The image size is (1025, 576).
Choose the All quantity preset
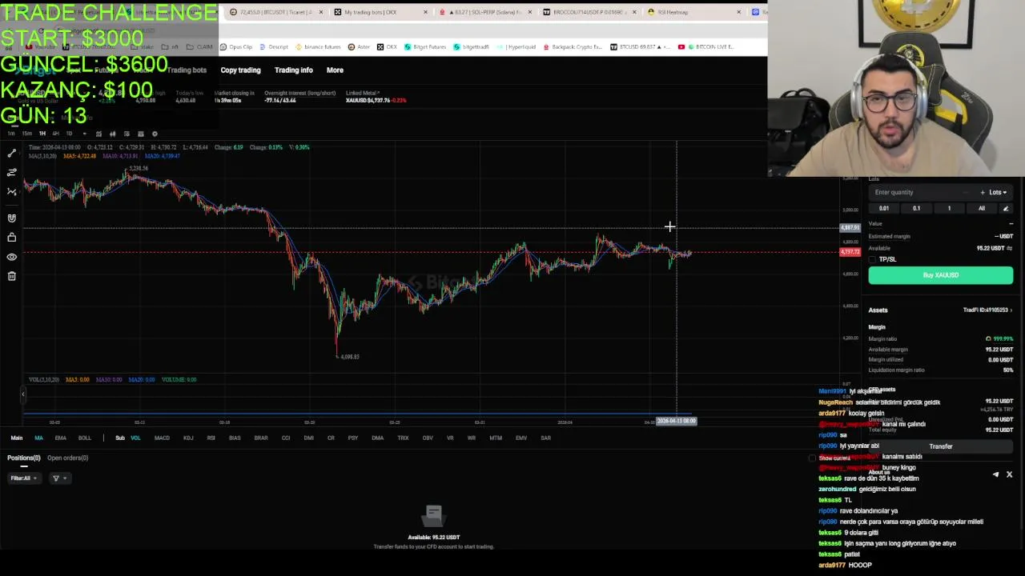click(x=982, y=209)
